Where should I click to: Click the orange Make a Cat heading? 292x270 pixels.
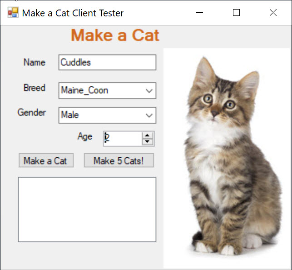pyautogui.click(x=115, y=35)
